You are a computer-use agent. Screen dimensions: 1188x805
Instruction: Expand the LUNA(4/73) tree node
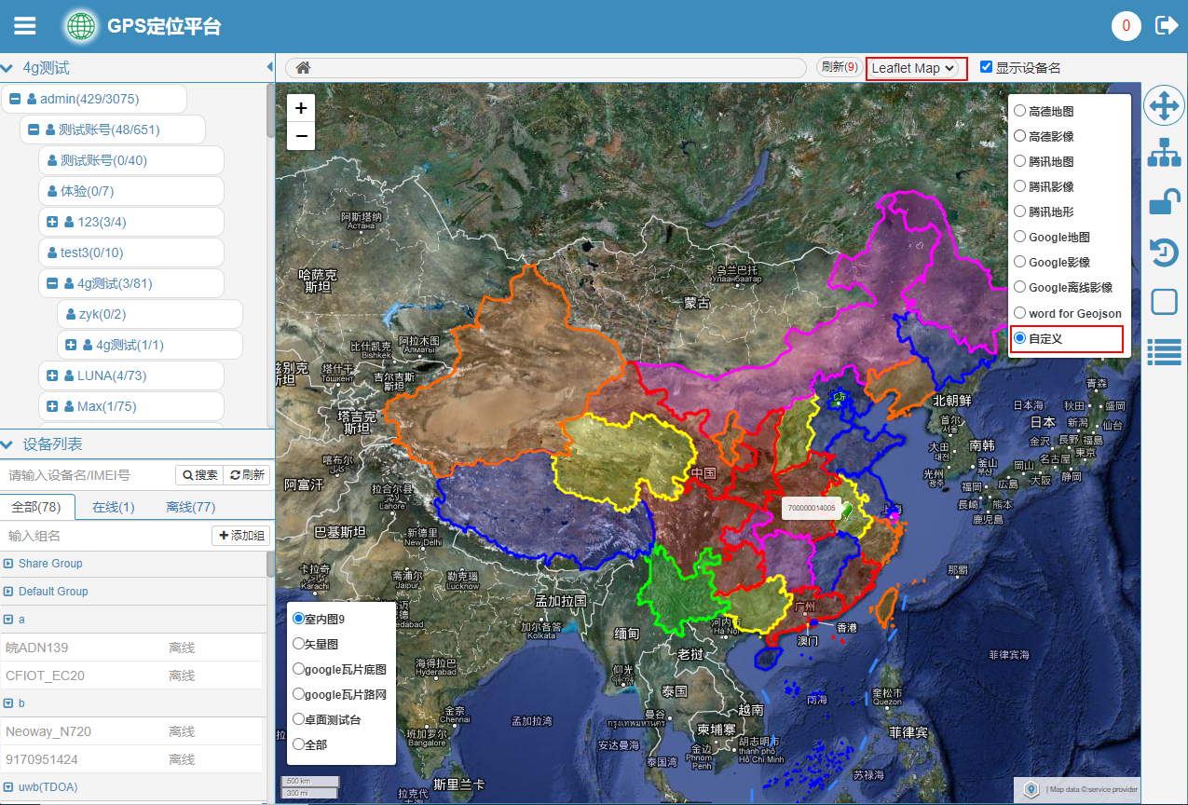click(x=52, y=375)
